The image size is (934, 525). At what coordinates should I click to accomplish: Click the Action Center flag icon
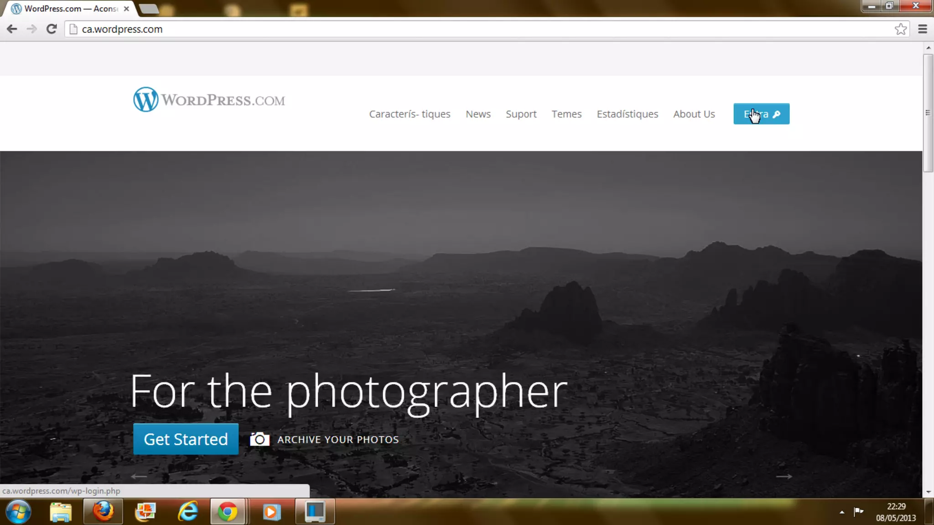(858, 511)
